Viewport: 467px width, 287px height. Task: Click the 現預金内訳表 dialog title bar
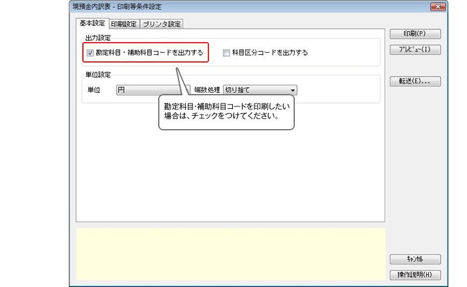click(x=233, y=7)
